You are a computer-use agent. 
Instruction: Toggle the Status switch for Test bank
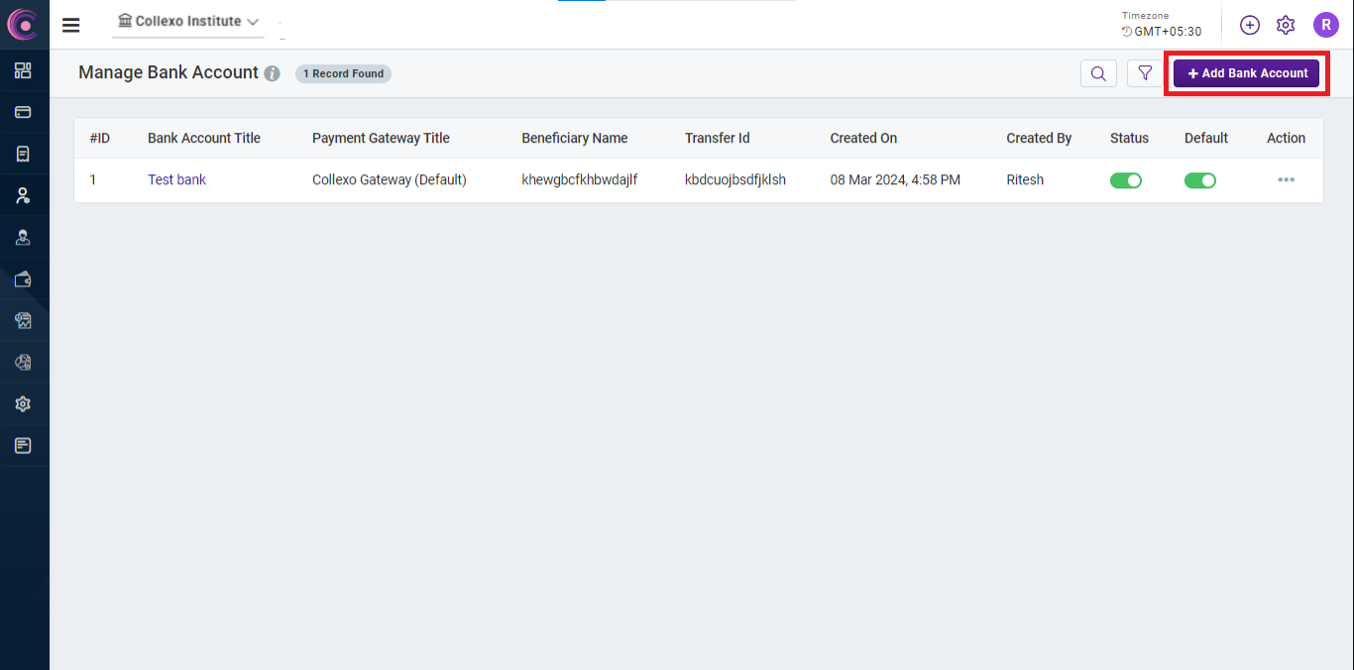(1126, 180)
